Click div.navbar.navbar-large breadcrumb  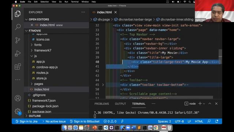point(135,19)
